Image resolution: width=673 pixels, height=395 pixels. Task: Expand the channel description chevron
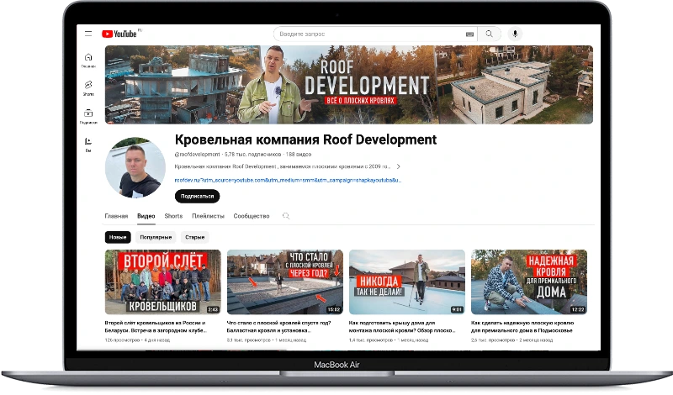(398, 166)
